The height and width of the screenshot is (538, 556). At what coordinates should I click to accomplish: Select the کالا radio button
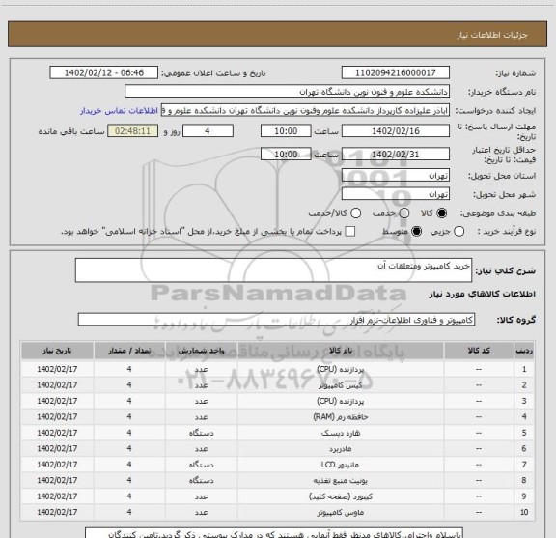pos(442,212)
